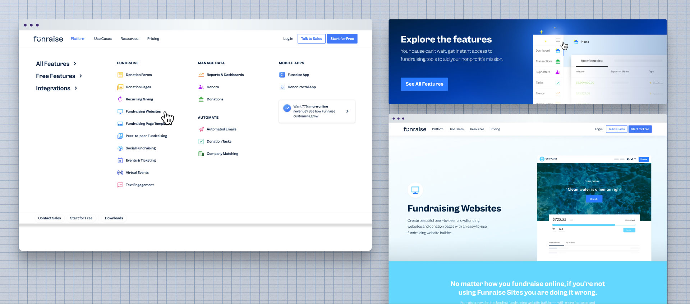This screenshot has width=690, height=304.
Task: Open the Company Matching link
Action: click(x=222, y=154)
